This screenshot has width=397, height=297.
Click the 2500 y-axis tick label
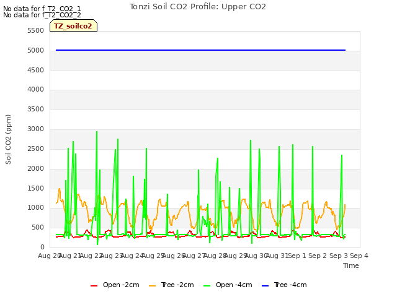pyautogui.click(x=36, y=148)
